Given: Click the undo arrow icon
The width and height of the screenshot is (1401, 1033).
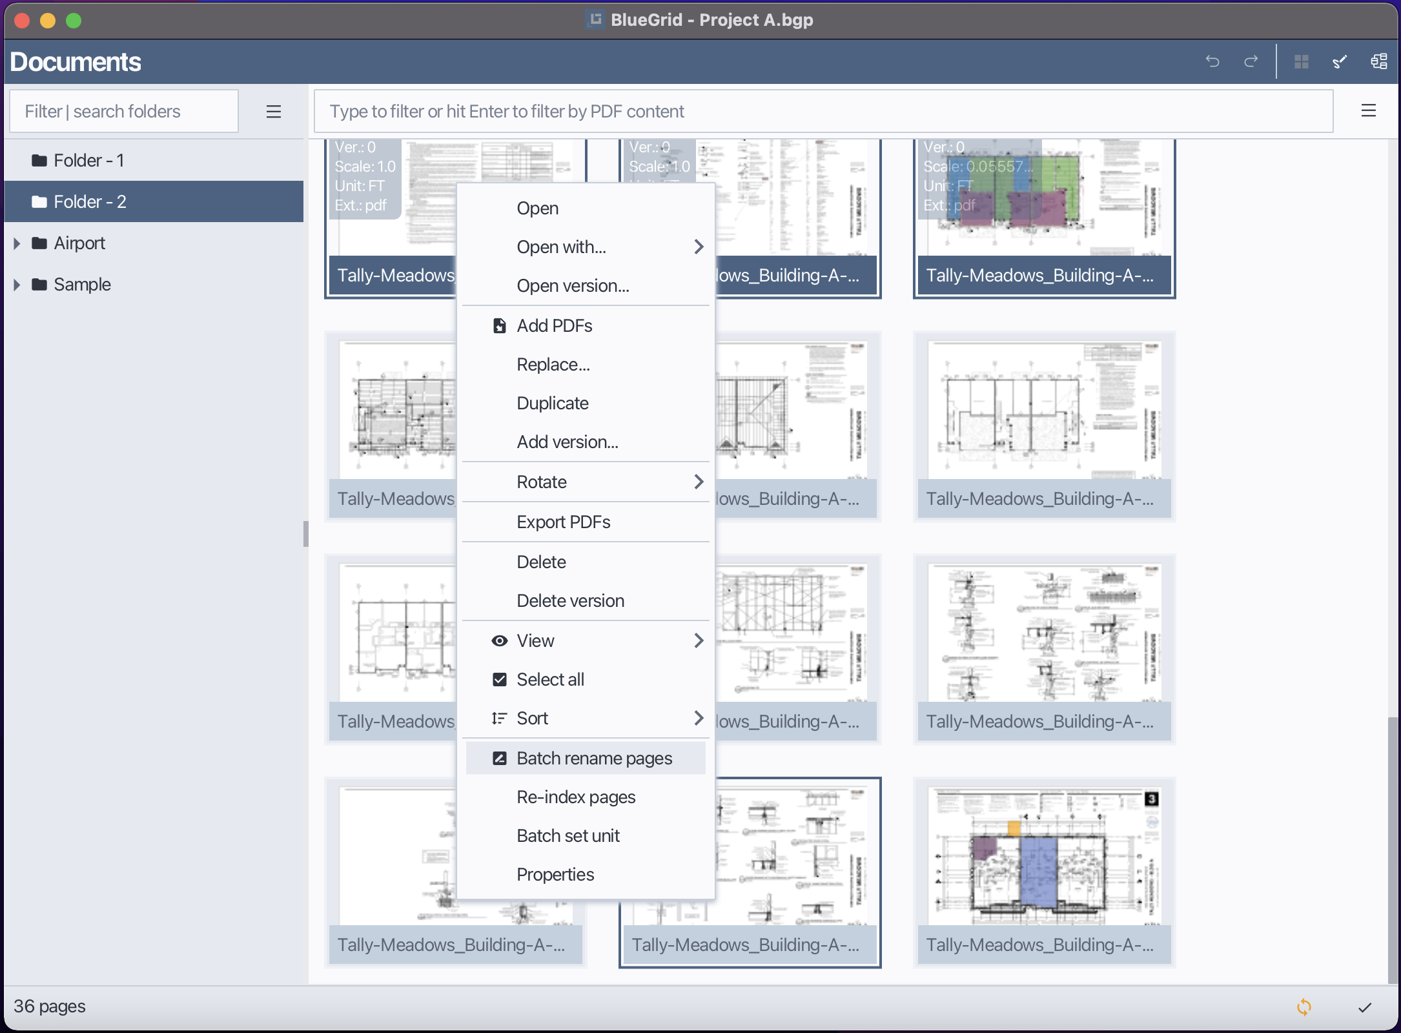Looking at the screenshot, I should [1212, 61].
